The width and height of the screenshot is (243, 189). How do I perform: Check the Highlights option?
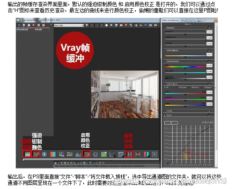coord(202,87)
